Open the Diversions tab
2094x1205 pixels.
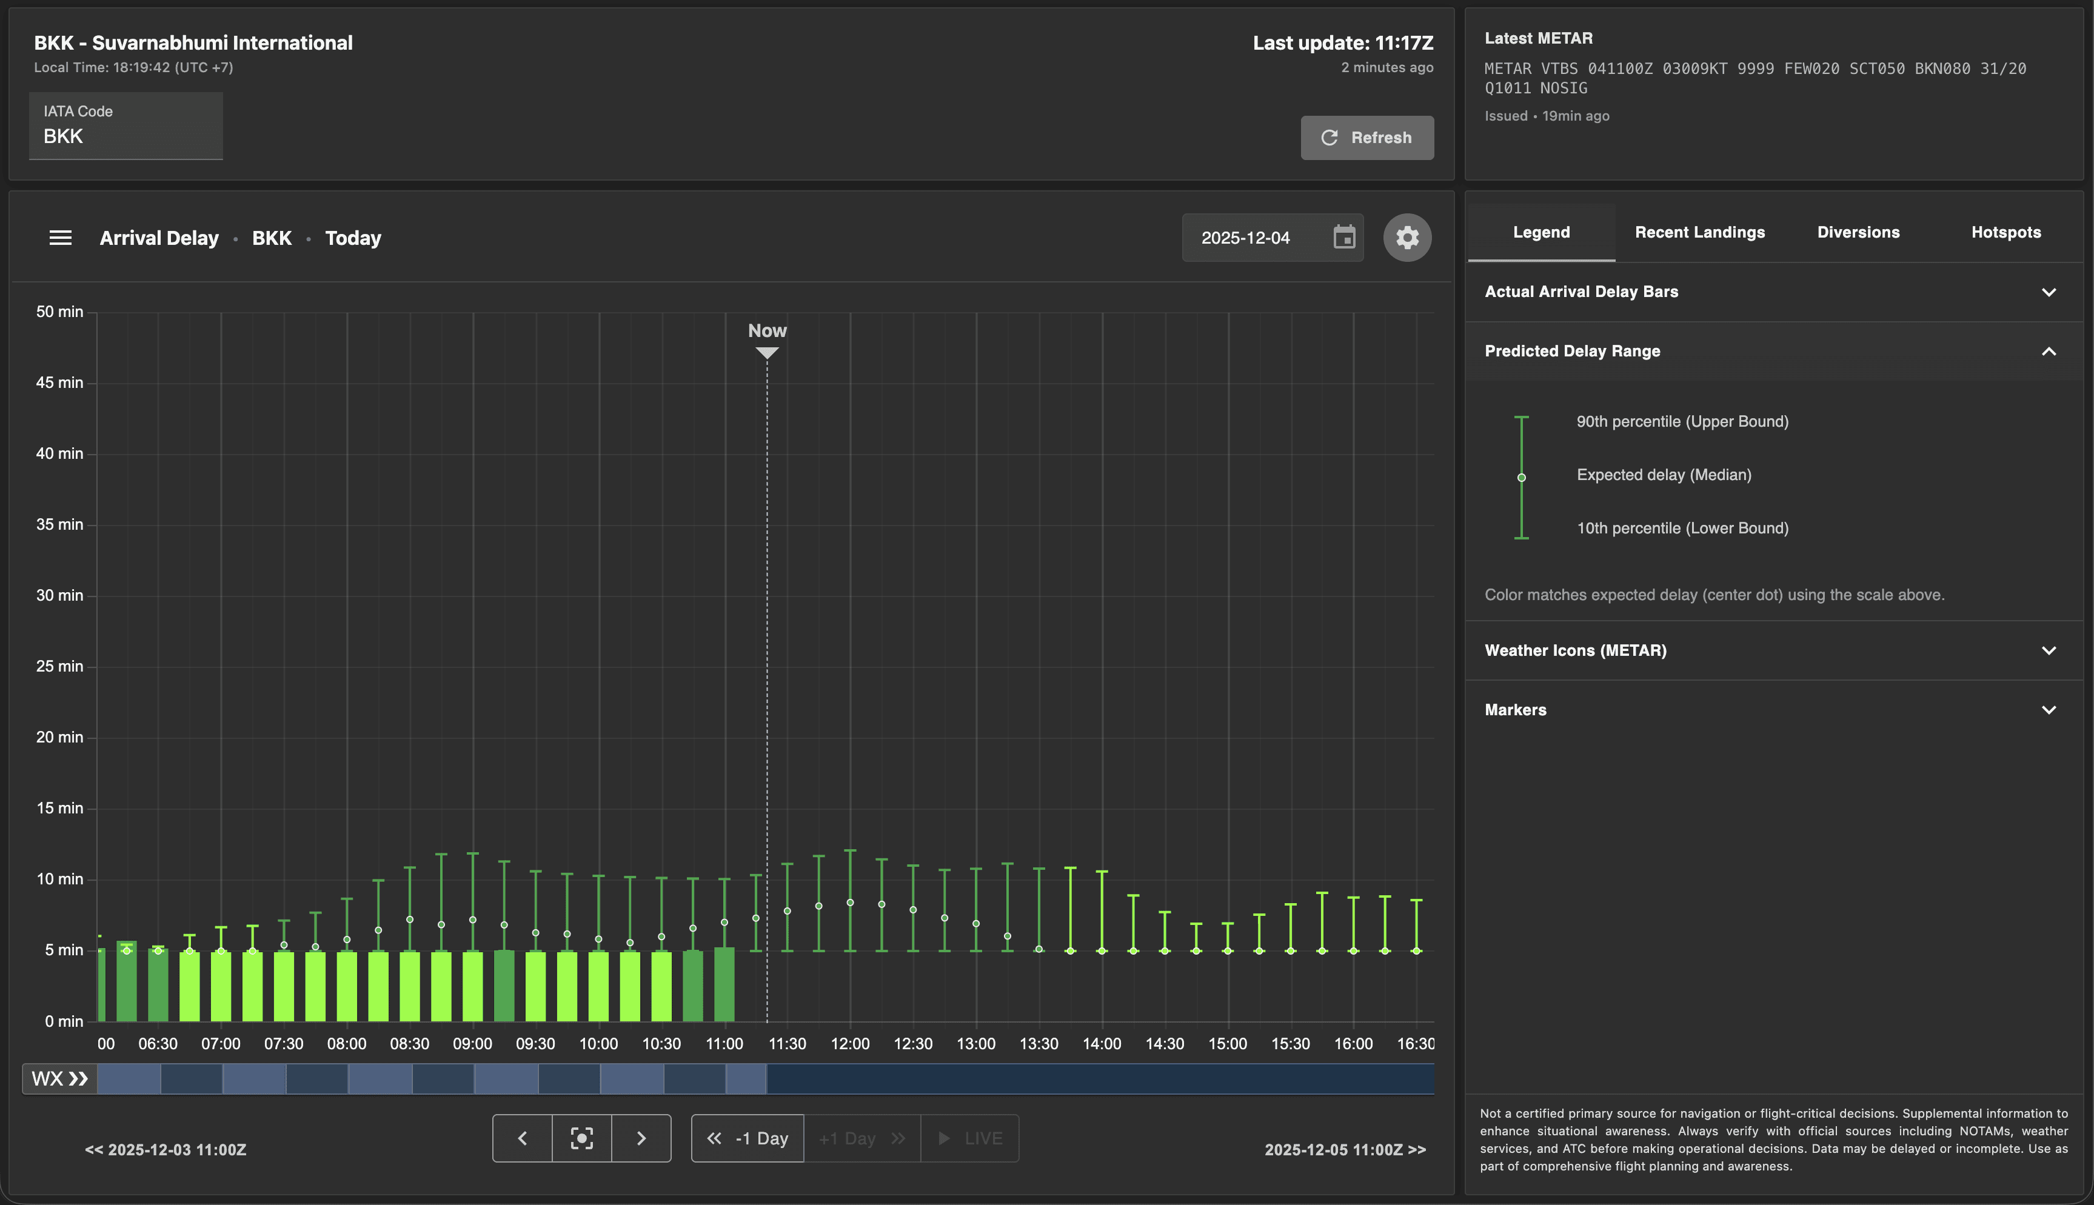click(1858, 233)
